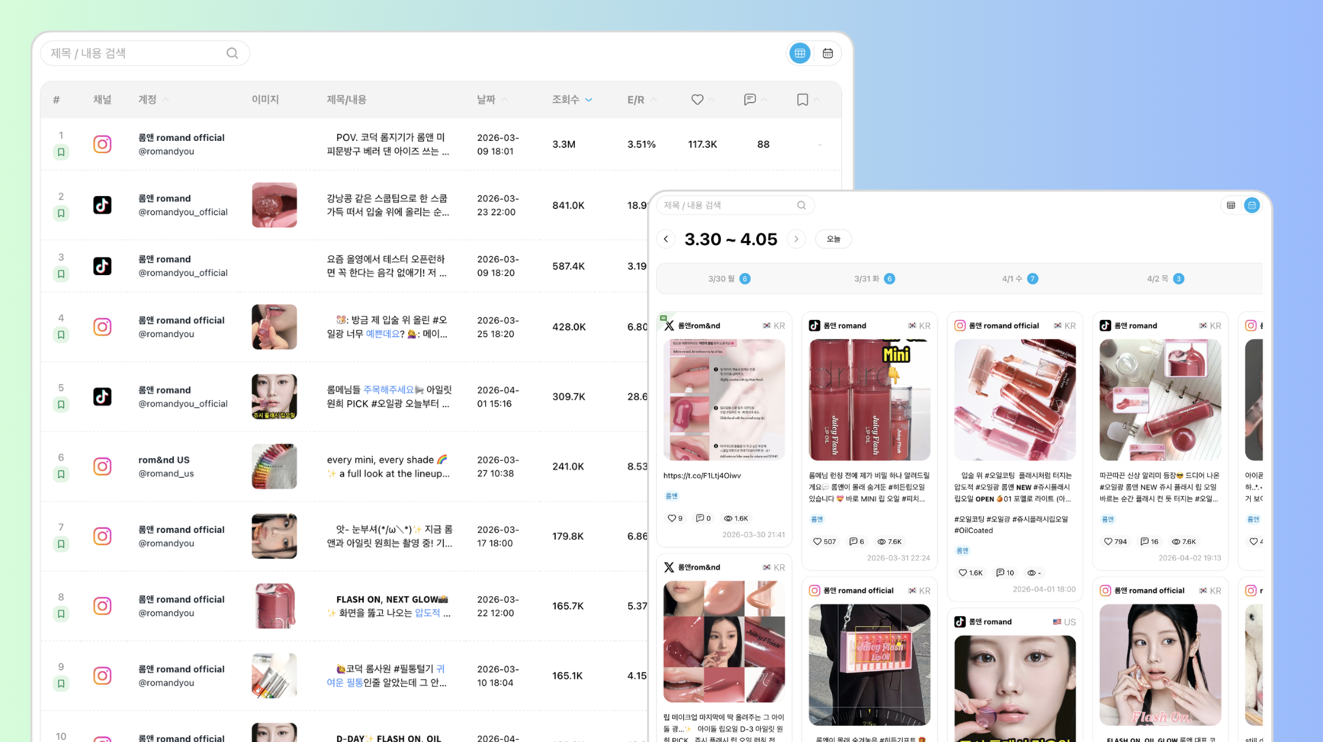Toggle bookmark for row 1 post
The width and height of the screenshot is (1323, 742).
tap(61, 152)
